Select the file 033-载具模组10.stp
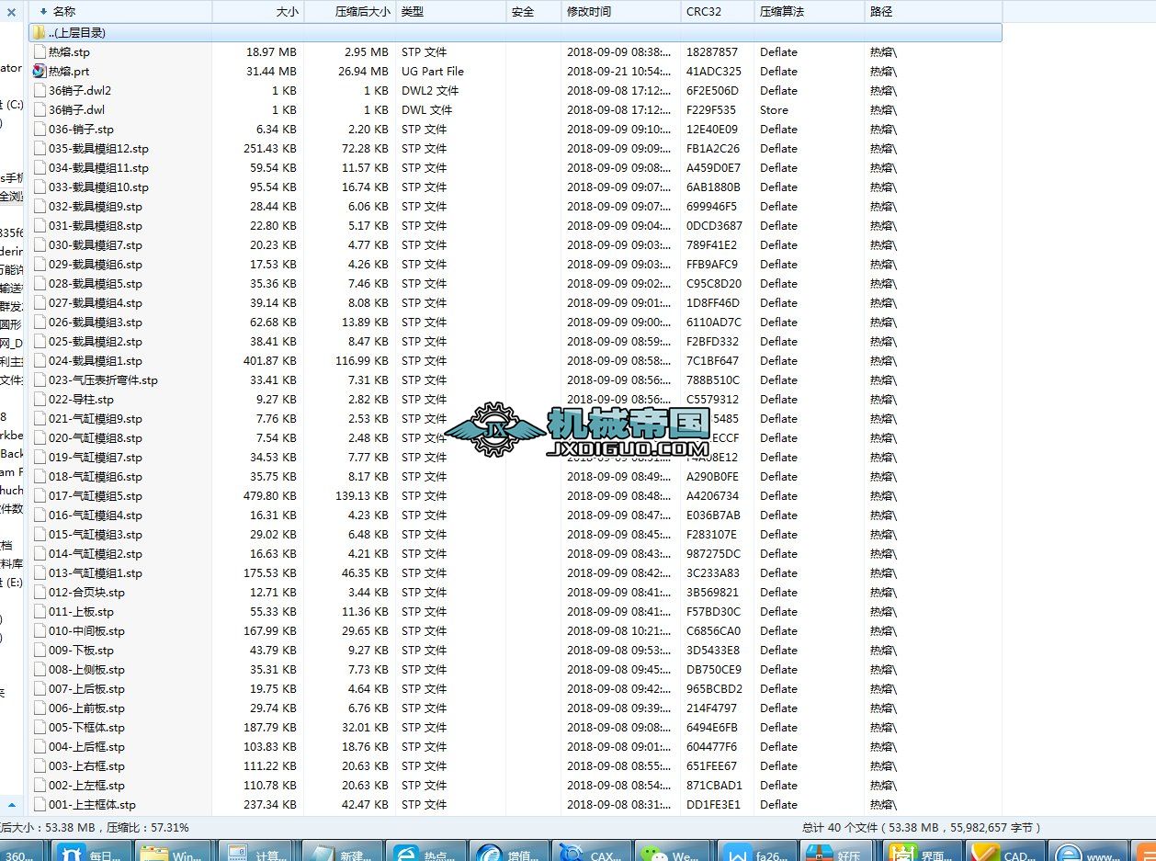Screen dimensions: 1156x861 (x=98, y=187)
